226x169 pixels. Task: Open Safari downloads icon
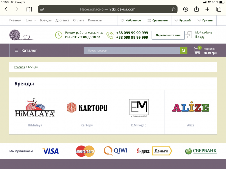[186, 9]
